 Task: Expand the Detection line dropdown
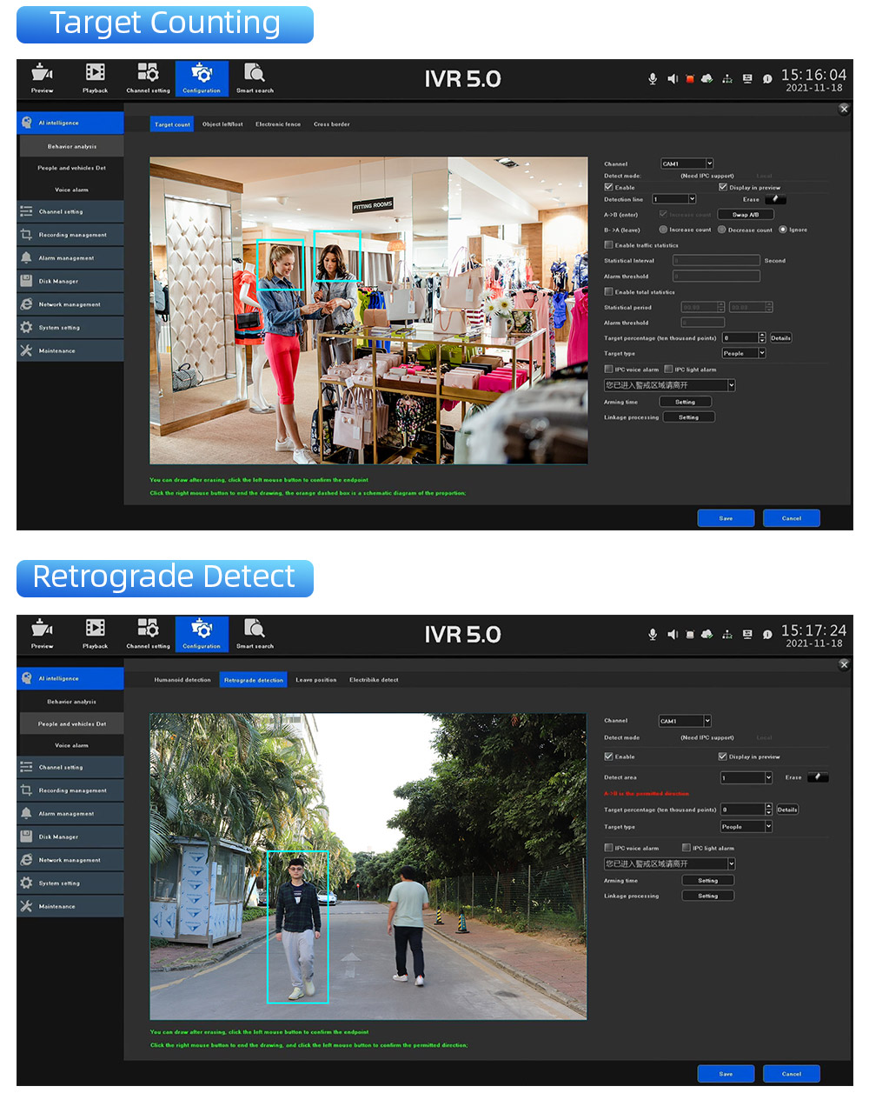point(674,199)
